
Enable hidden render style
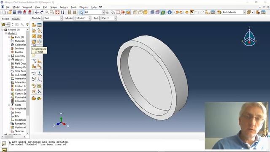pyautogui.click(x=140, y=12)
